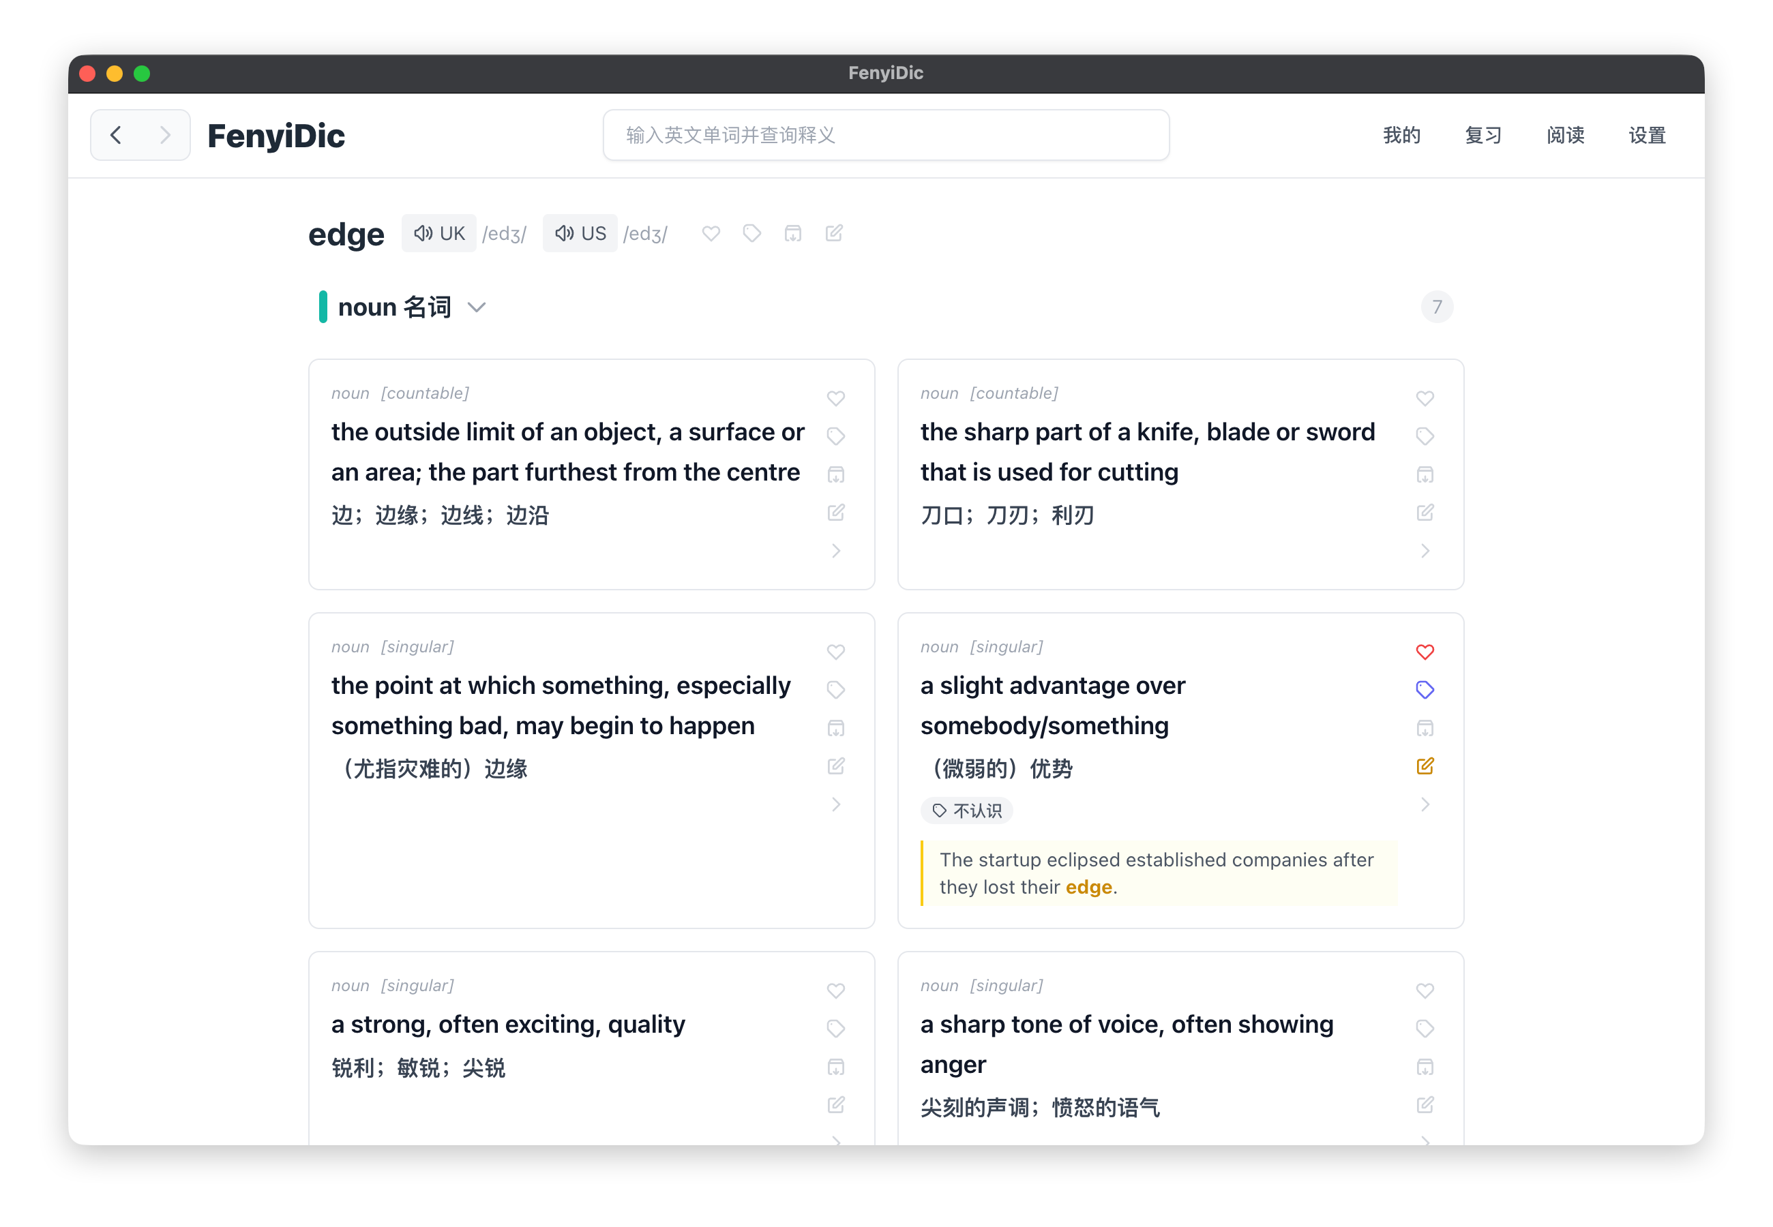This screenshot has width=1773, height=1227.
Task: Edit note for 'sharp part of a knife' sense
Action: coord(1425,513)
